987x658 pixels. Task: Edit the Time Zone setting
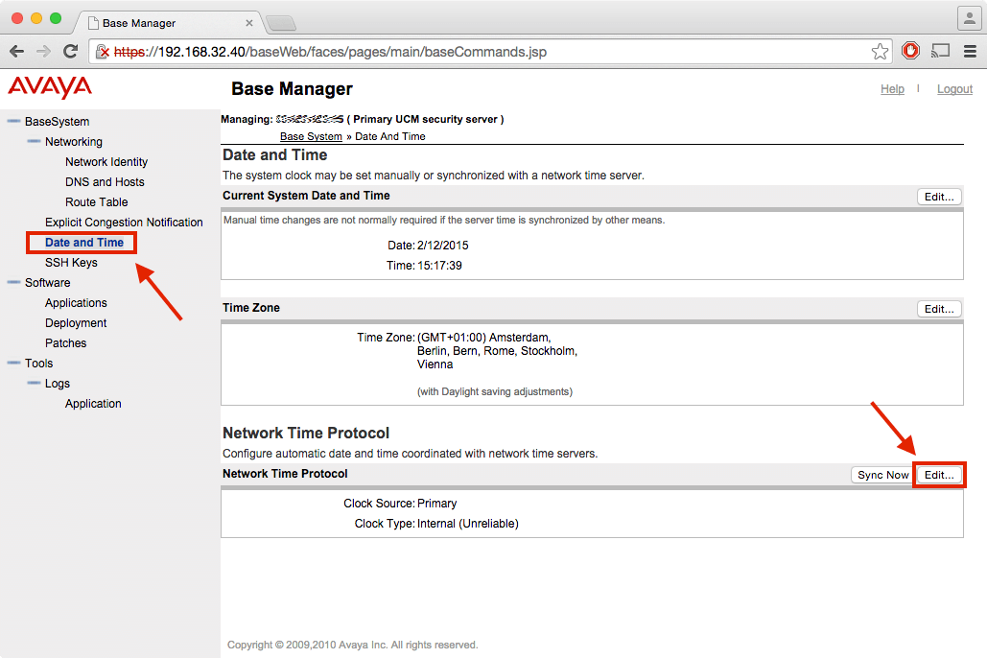939,309
